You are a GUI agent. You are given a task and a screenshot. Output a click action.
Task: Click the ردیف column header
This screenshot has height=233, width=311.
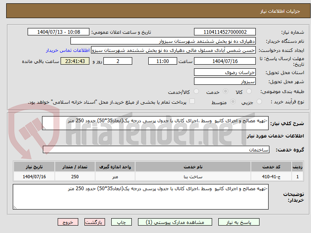click(297, 167)
